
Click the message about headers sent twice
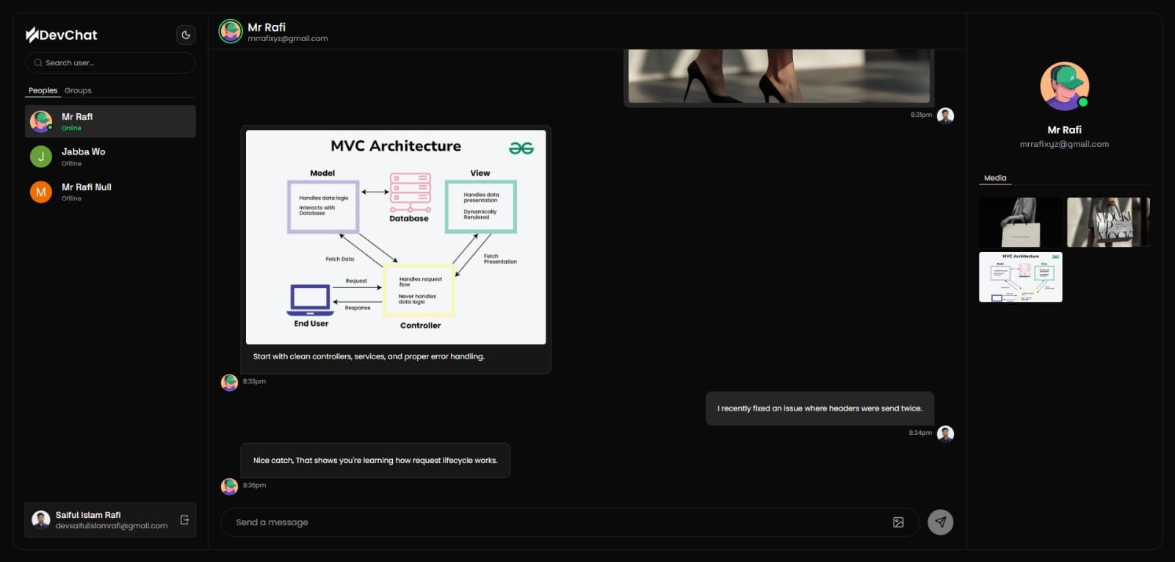(x=820, y=408)
